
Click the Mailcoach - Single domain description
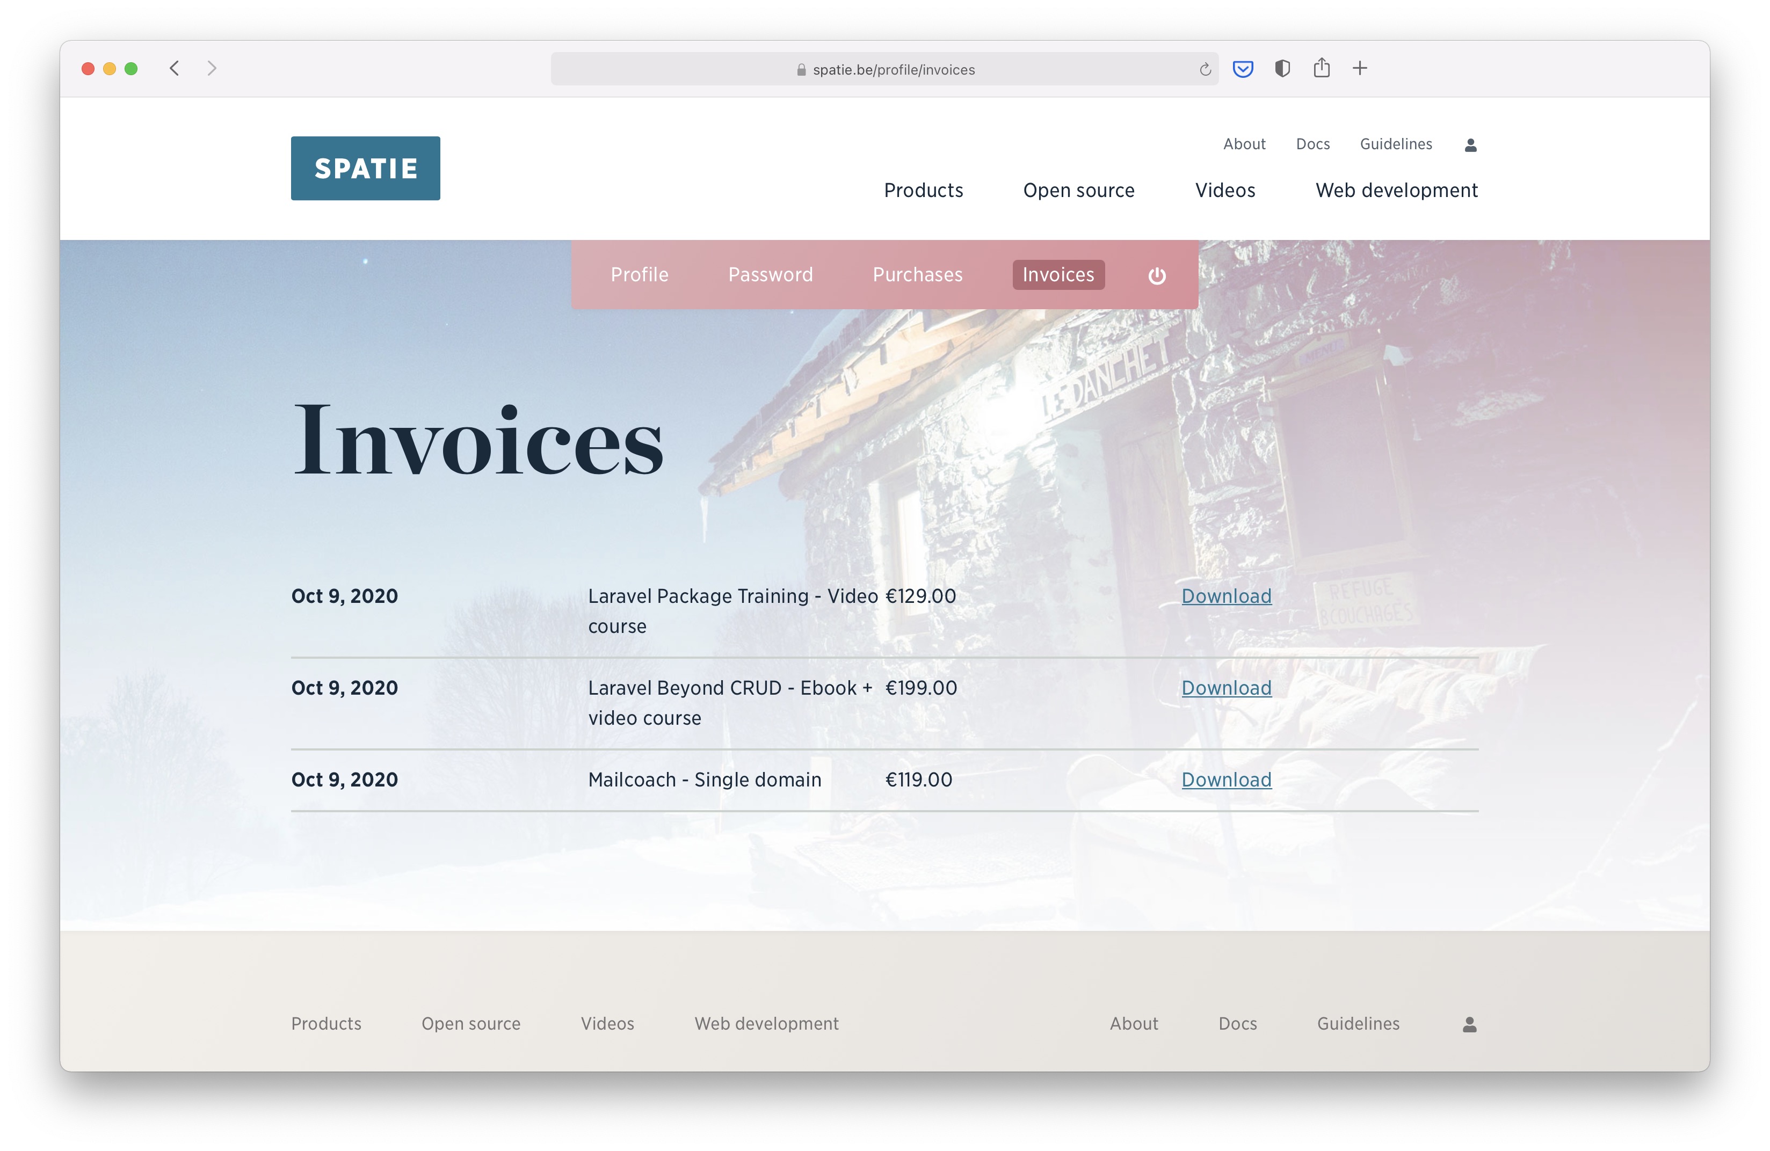[704, 779]
